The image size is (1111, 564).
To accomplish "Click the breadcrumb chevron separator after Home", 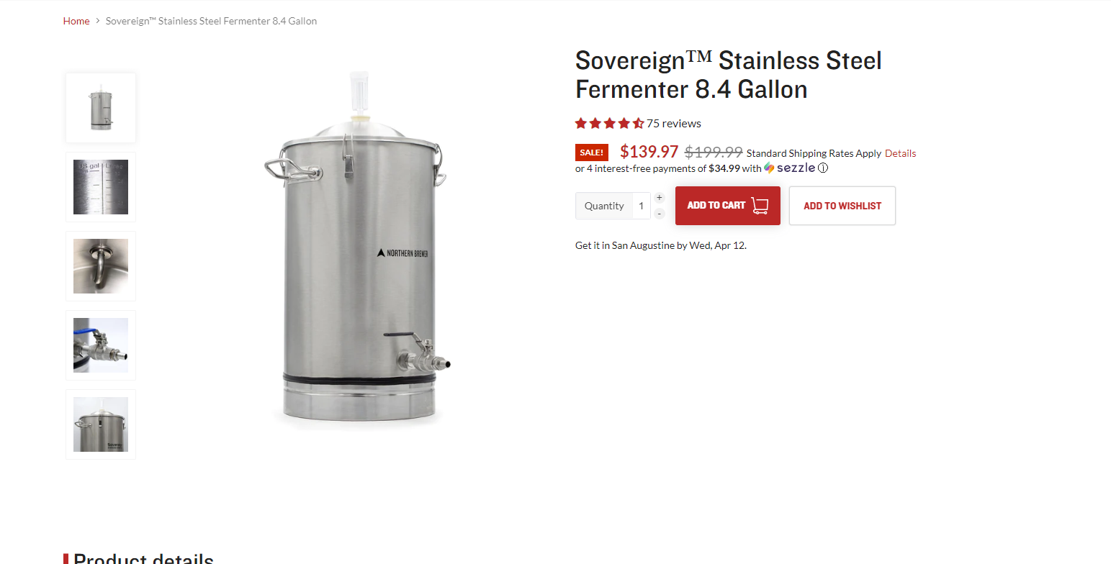I will (98, 21).
